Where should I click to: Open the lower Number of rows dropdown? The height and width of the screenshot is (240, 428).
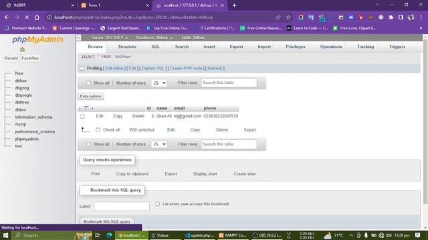(x=159, y=144)
